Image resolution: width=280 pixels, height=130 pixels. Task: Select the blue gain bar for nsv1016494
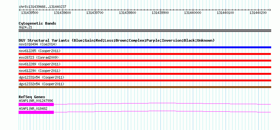(x=145, y=47)
